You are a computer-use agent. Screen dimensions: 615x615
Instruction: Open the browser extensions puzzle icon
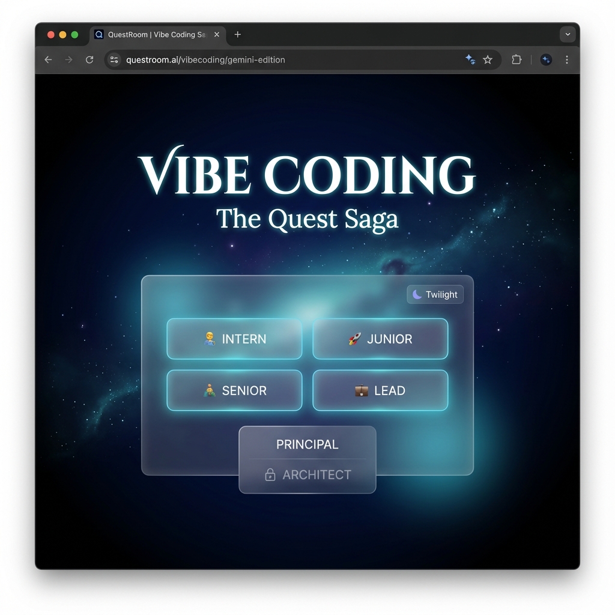pyautogui.click(x=516, y=59)
